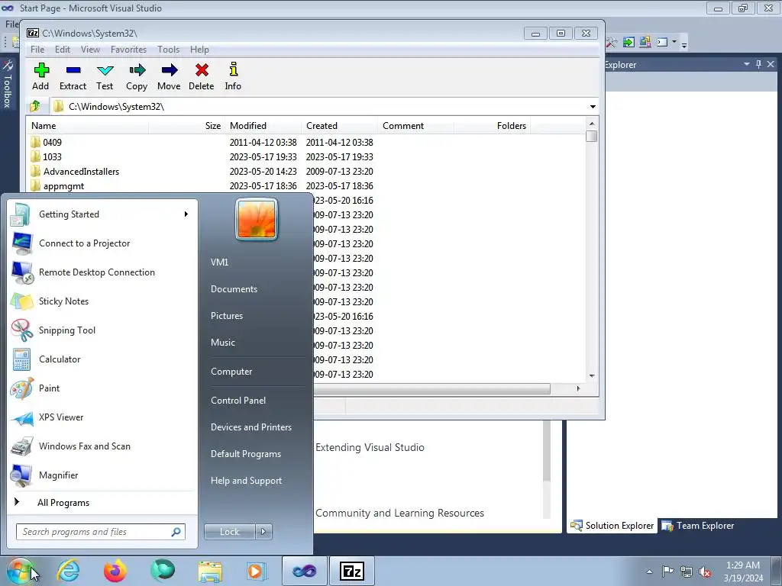Launch Connect to a Projector

(x=100, y=243)
